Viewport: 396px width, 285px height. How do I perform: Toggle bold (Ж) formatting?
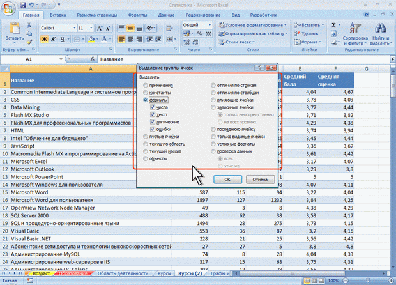coord(44,39)
